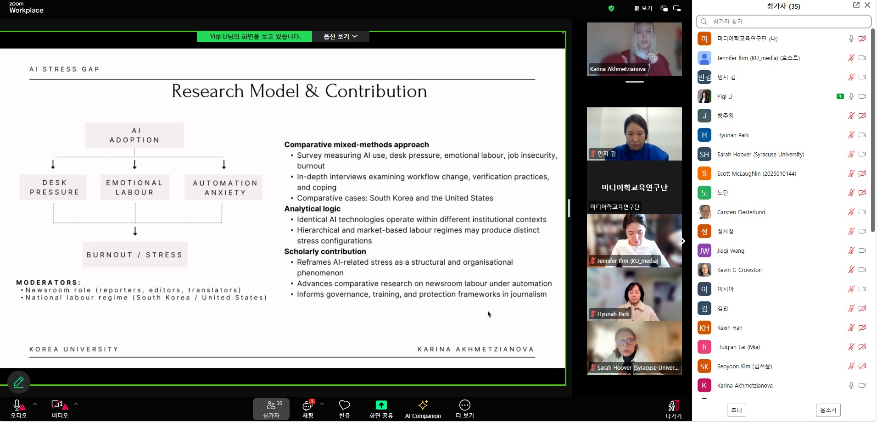Pop out the participants panel
877x422 pixels.
tap(856, 5)
